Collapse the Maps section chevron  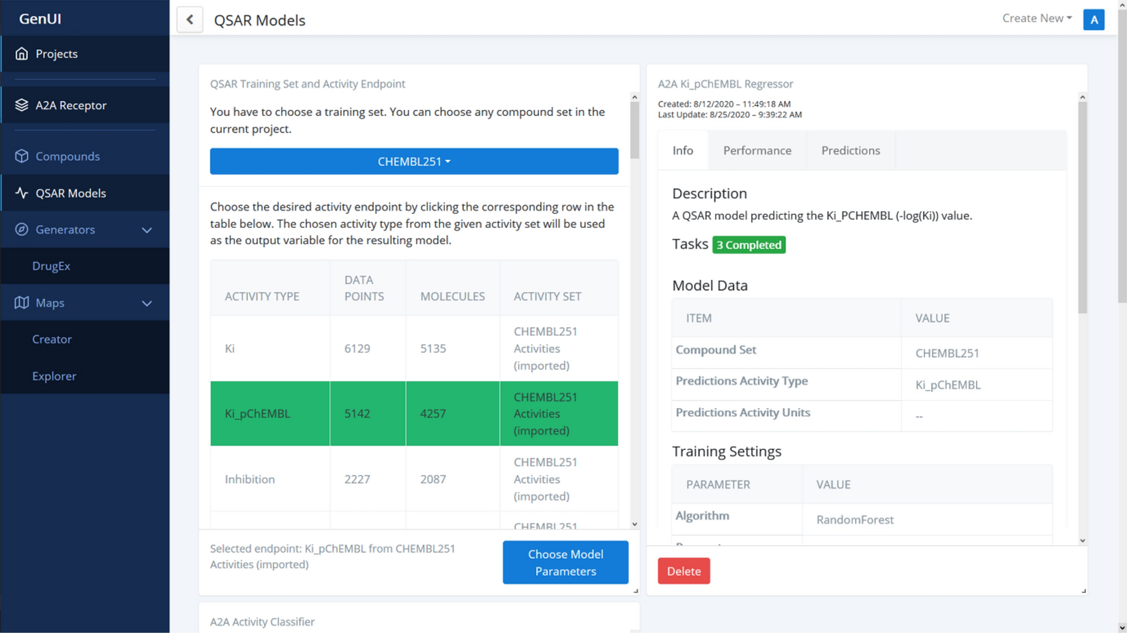tap(147, 303)
